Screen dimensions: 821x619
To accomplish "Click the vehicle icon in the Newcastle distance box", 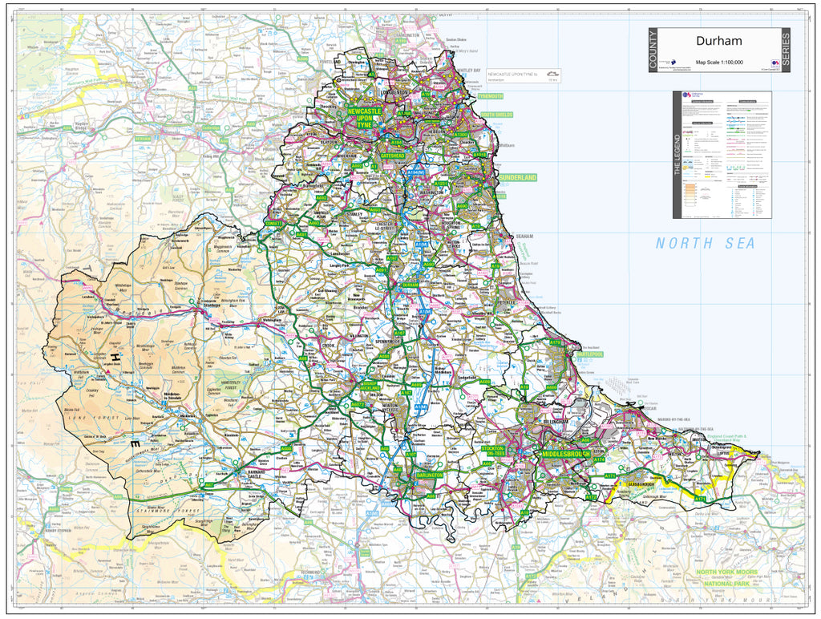I will pos(553,74).
